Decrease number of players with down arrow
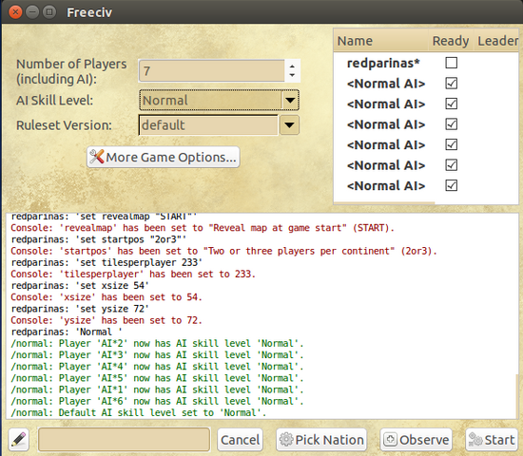Image resolution: width=523 pixels, height=456 pixels. coord(292,76)
